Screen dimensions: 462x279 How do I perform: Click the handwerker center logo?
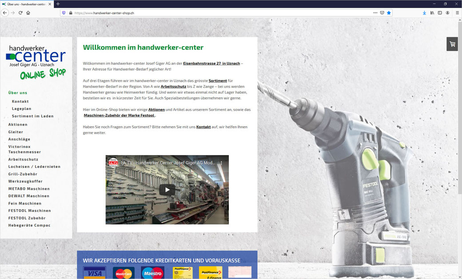click(x=36, y=63)
